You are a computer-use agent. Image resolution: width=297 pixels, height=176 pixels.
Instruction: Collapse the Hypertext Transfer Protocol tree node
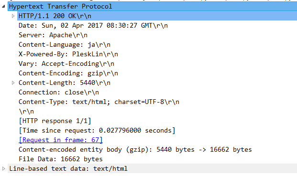[x=3, y=6]
